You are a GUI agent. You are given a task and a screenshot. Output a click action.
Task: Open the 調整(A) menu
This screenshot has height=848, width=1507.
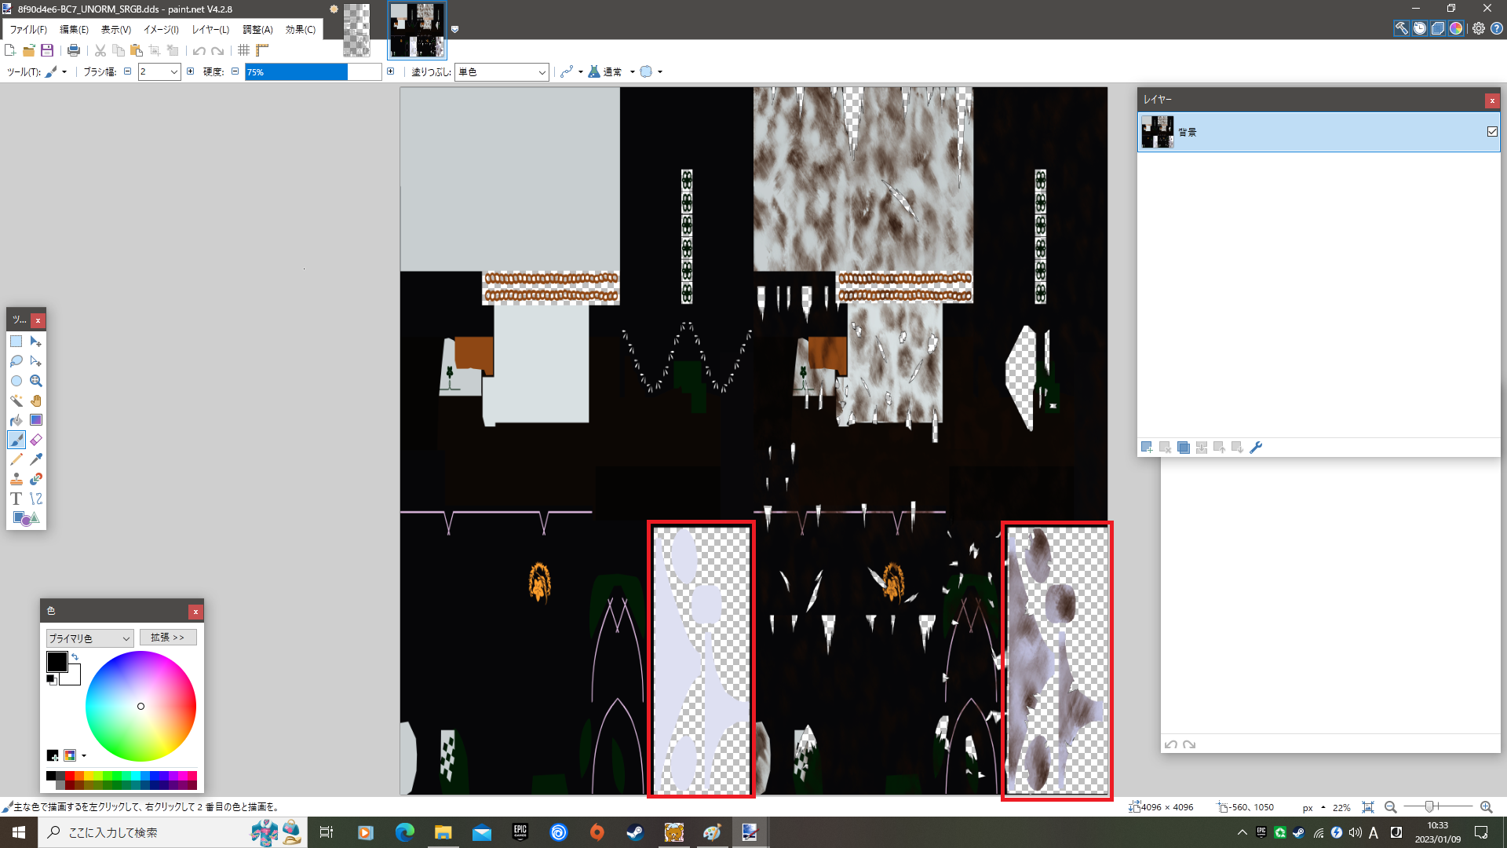tap(257, 29)
